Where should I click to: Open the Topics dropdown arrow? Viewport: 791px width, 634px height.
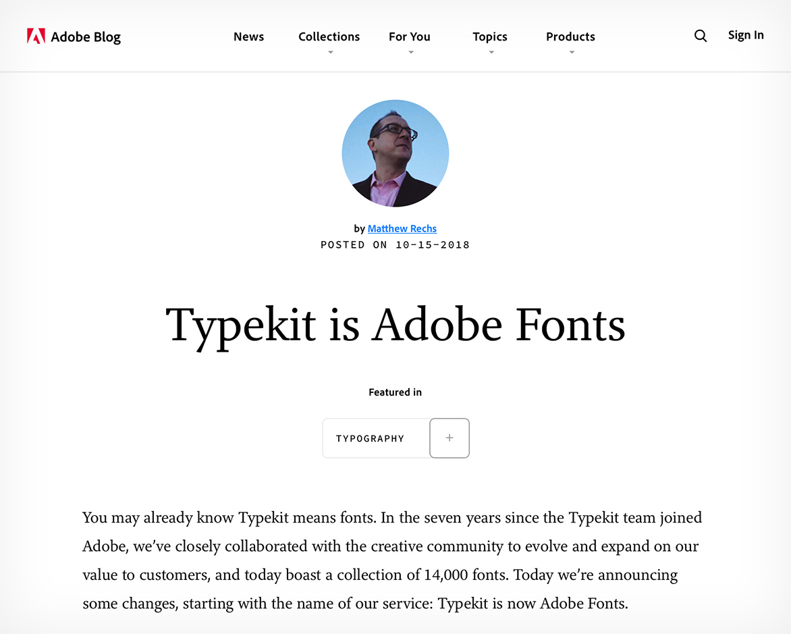pos(490,51)
